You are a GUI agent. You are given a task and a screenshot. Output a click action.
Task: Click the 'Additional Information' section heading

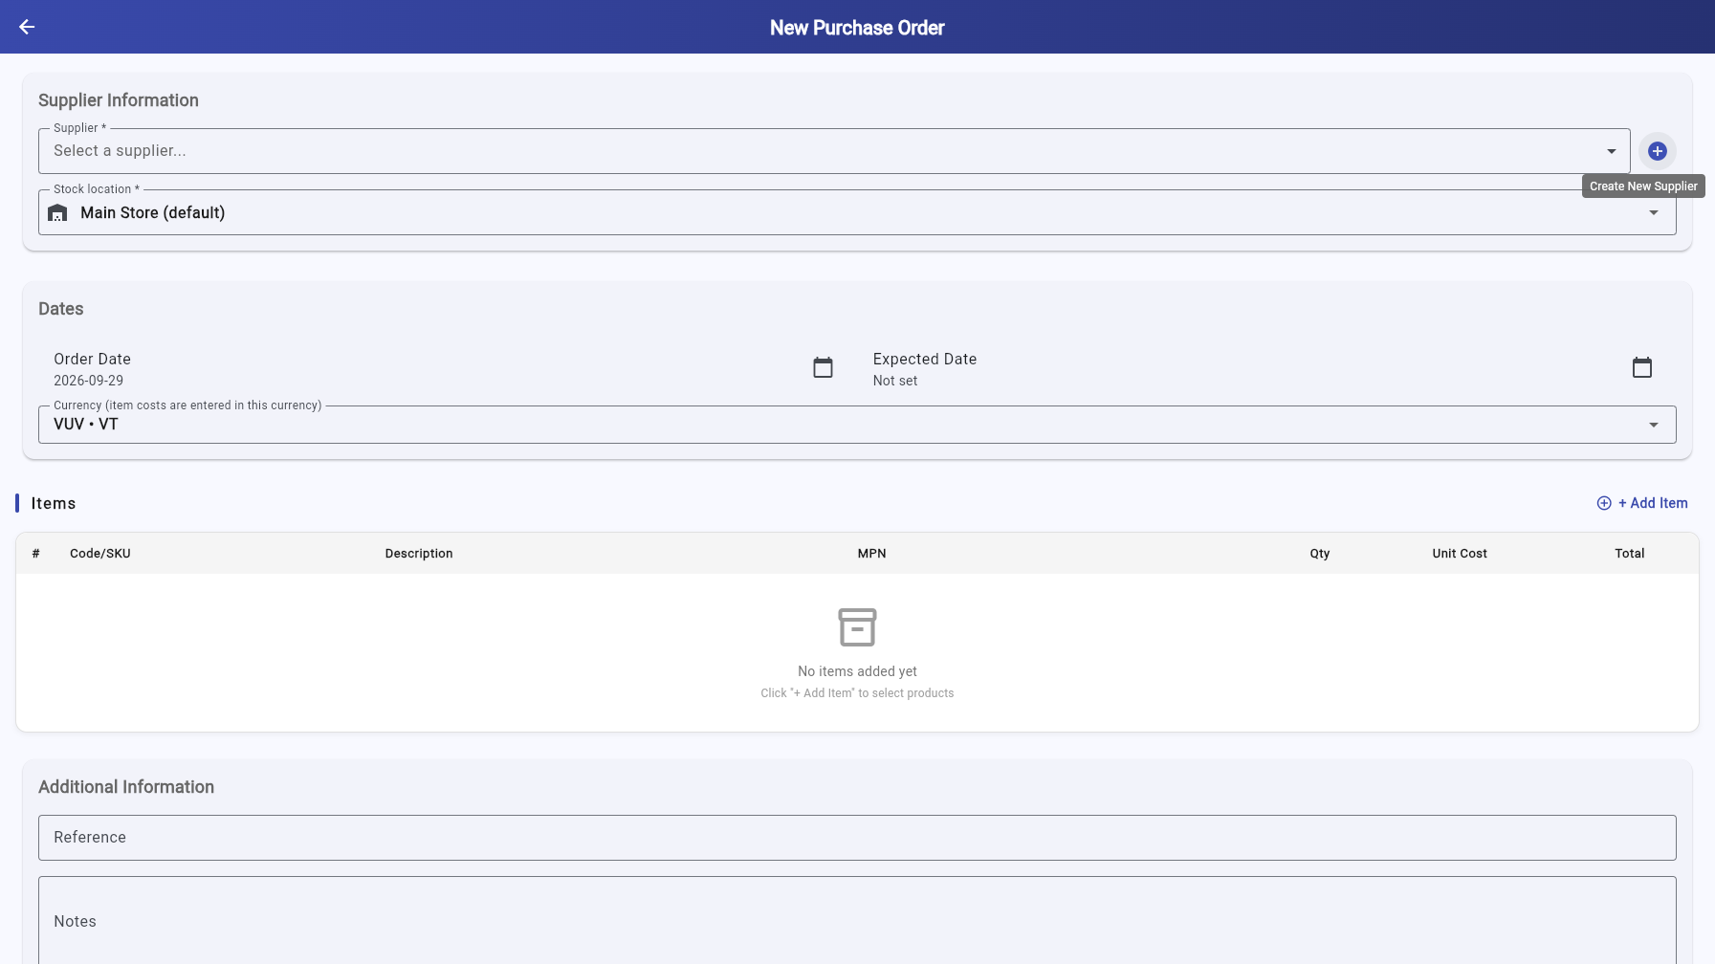pyautogui.click(x=126, y=787)
